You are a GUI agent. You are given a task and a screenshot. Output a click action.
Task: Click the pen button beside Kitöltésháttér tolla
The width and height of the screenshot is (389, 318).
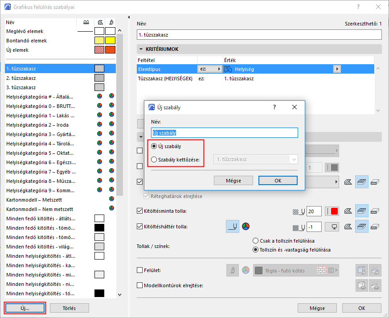pyautogui.click(x=233, y=227)
